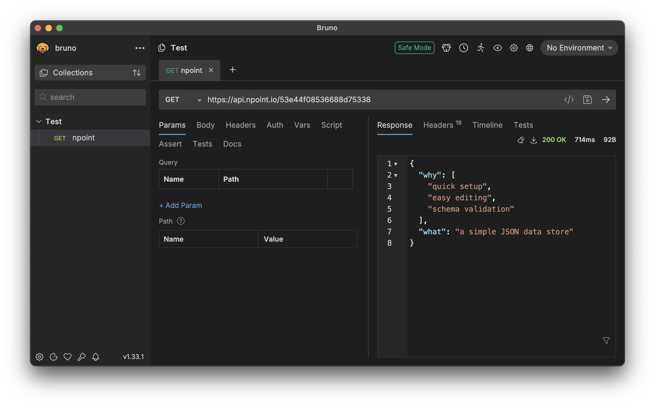This screenshot has width=655, height=406.
Task: Switch to the Body tab
Action: click(x=206, y=125)
